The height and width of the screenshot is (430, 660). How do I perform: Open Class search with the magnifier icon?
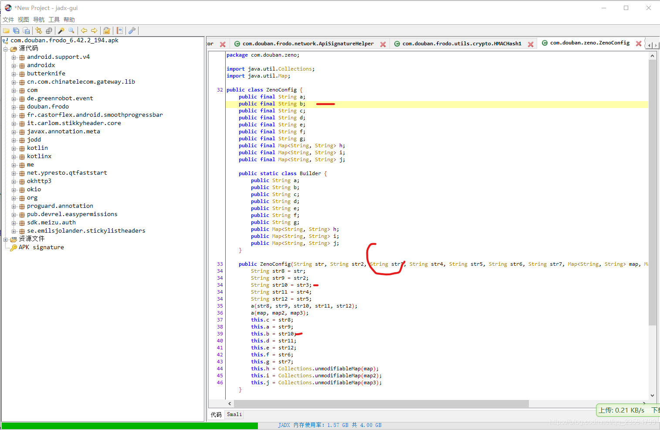[71, 30]
